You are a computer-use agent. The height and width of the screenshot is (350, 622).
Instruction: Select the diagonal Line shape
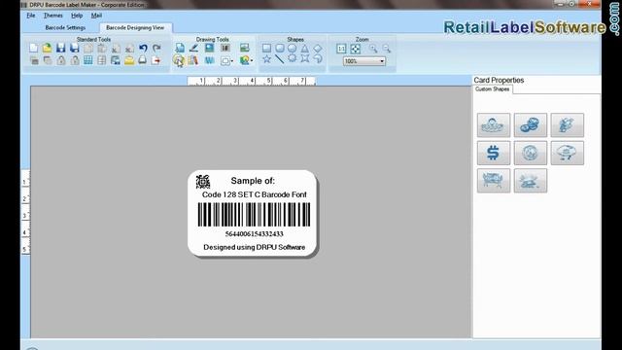pos(280,59)
